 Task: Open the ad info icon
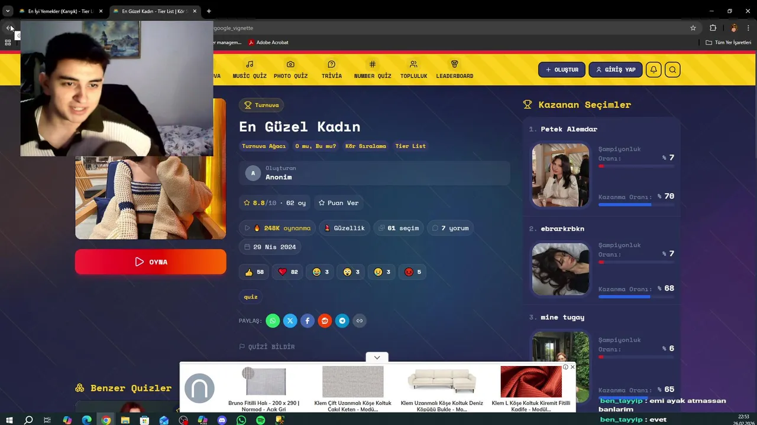click(565, 367)
